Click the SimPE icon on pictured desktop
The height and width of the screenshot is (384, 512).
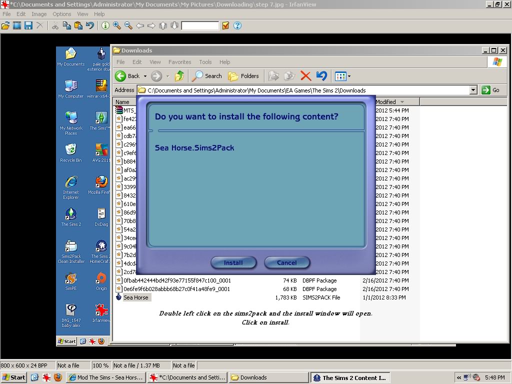(71, 281)
